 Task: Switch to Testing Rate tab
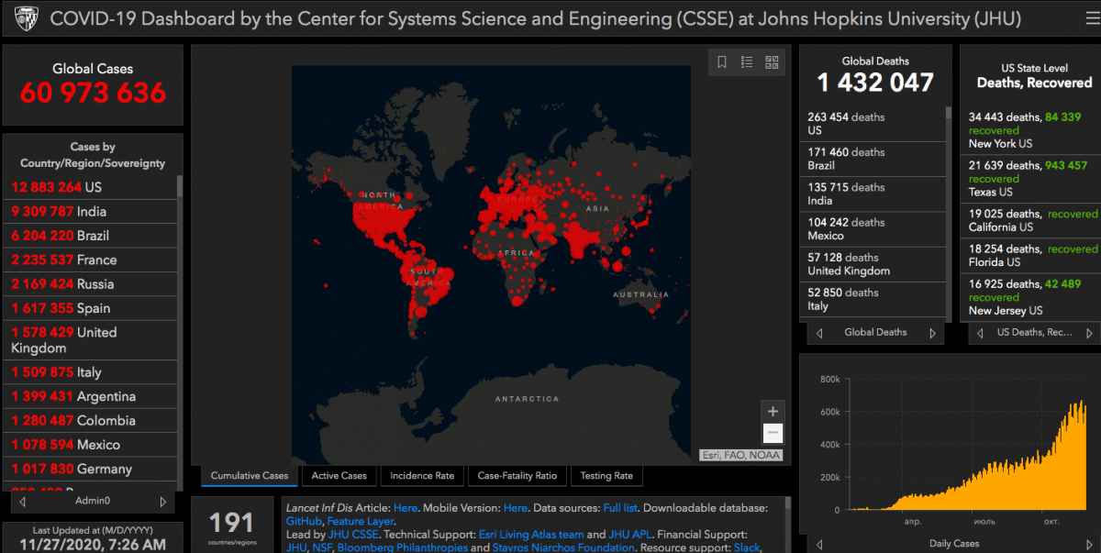click(606, 475)
